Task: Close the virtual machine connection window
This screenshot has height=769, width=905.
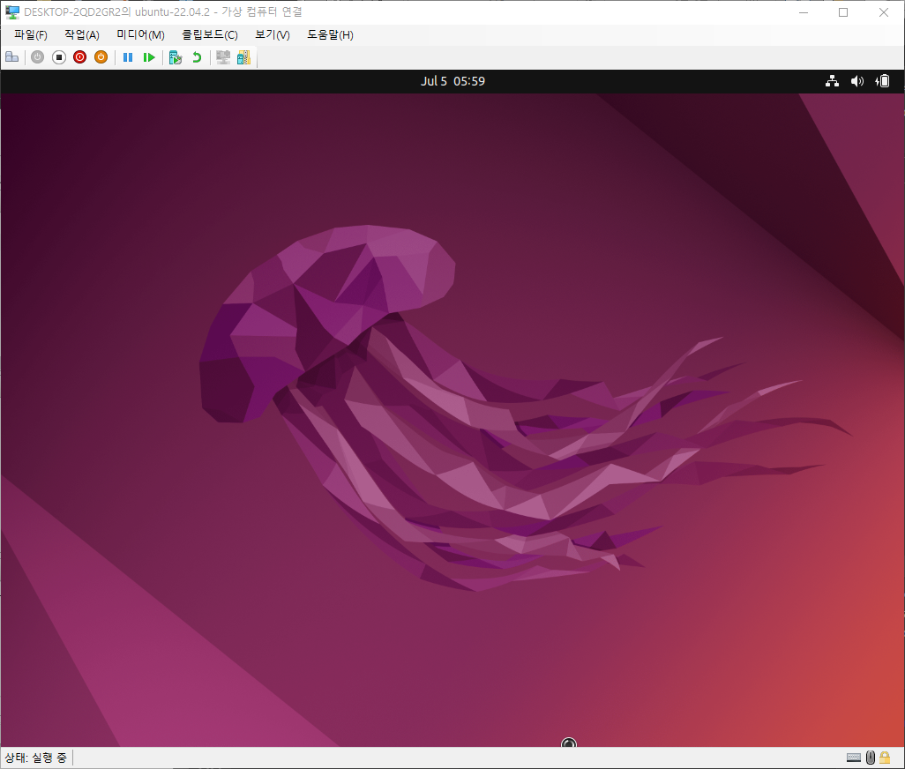Action: pos(884,12)
